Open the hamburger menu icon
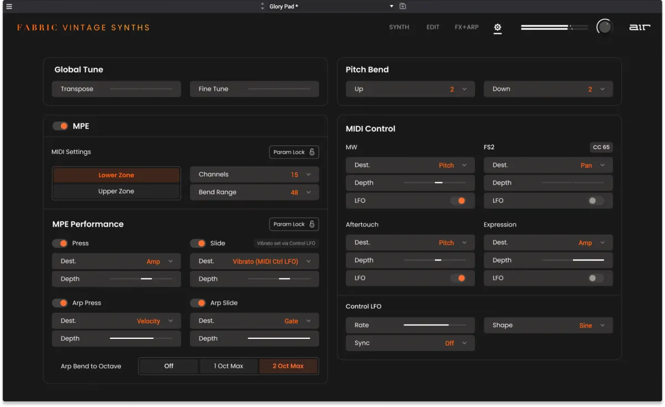 (x=9, y=7)
